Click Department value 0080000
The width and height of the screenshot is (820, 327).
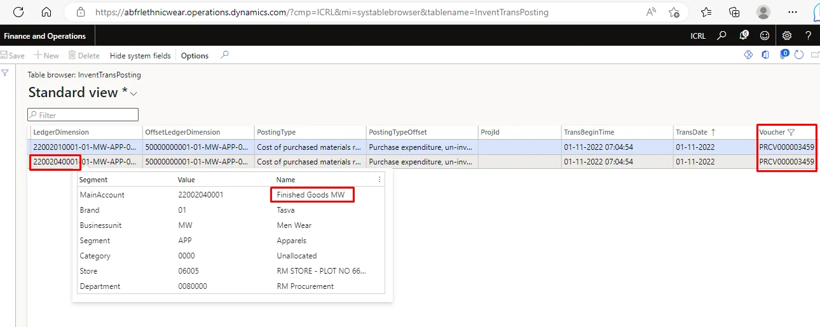tap(193, 286)
